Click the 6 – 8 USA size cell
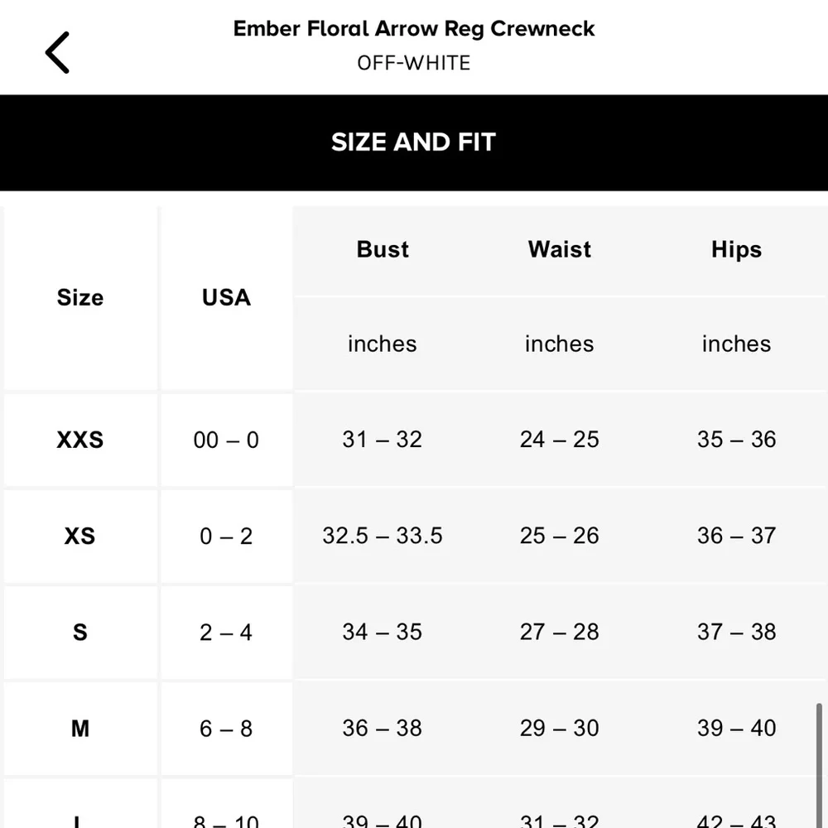 click(226, 729)
